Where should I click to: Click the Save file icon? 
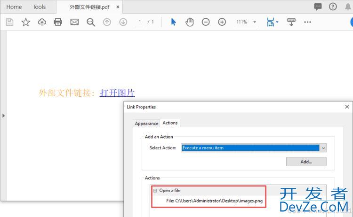9,22
